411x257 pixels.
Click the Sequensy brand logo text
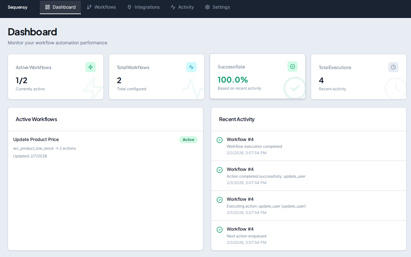(18, 7)
